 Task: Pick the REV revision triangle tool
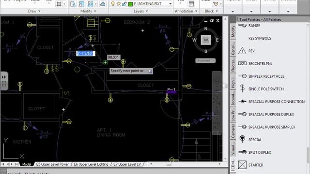[x=247, y=51]
